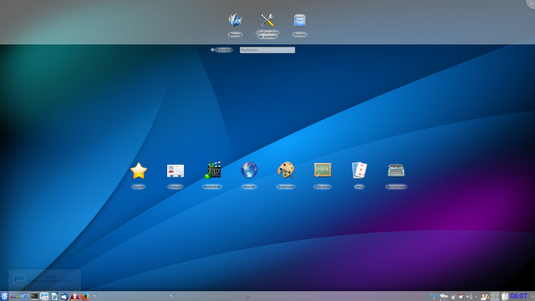
Task: Click the red-topped tray icon left of the volume
Action: [461, 297]
